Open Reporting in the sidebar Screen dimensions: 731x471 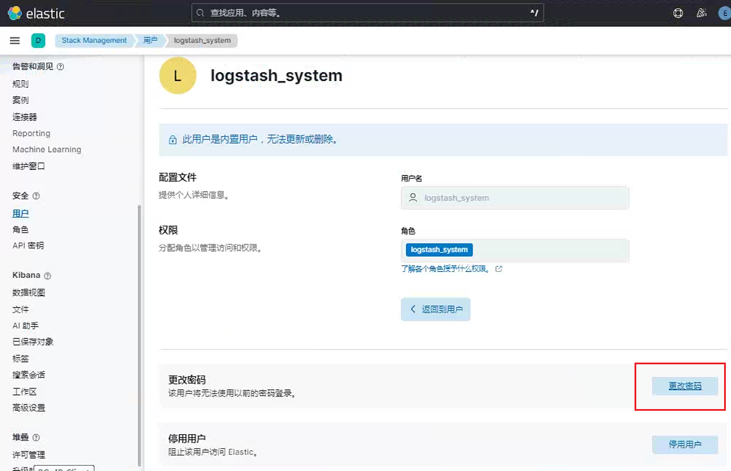[32, 133]
